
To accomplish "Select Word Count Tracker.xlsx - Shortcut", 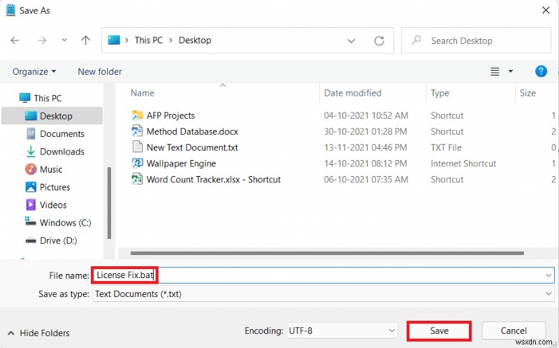I will tap(214, 180).
